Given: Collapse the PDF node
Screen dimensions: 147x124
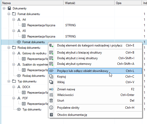Looking at the screenshot, I should [x=14, y=98].
